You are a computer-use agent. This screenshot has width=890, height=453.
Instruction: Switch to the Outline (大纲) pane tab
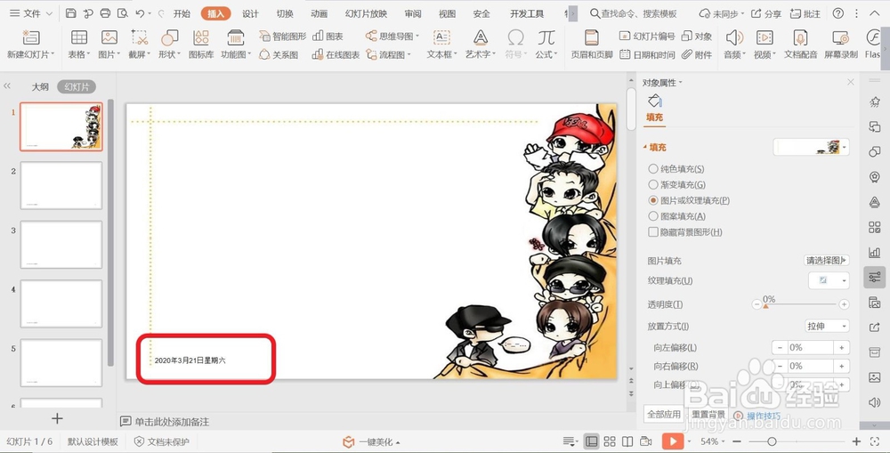click(x=40, y=87)
